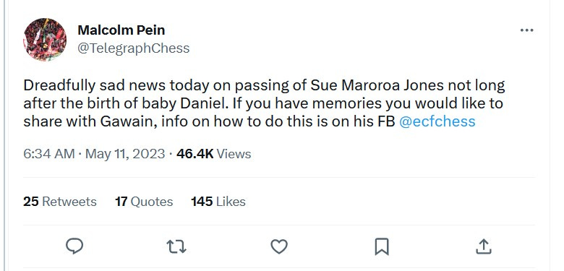Open the three-dot more options menu
The width and height of the screenshot is (564, 271).
coord(526,30)
